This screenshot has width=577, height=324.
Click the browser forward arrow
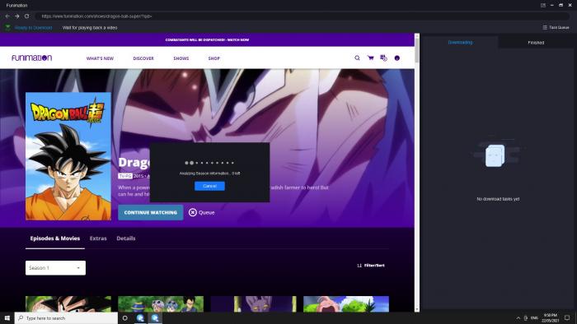tap(17, 16)
